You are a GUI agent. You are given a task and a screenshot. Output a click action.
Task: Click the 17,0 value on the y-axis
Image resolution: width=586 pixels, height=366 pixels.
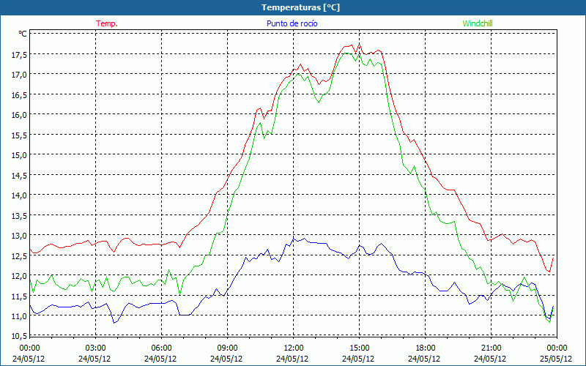tap(19, 75)
